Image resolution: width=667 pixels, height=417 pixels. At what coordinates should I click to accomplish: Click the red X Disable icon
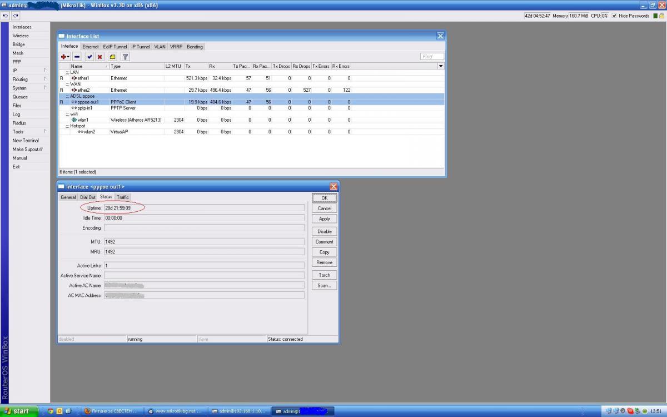(x=100, y=57)
